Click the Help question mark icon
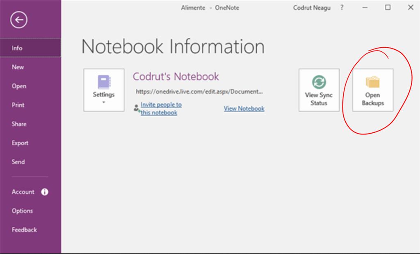Viewport: 420px width, 254px height. pos(342,7)
